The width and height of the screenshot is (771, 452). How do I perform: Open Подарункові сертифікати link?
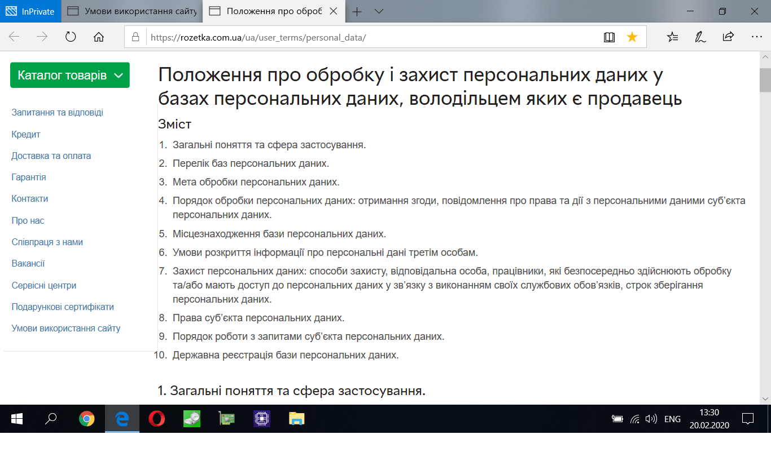pos(63,307)
